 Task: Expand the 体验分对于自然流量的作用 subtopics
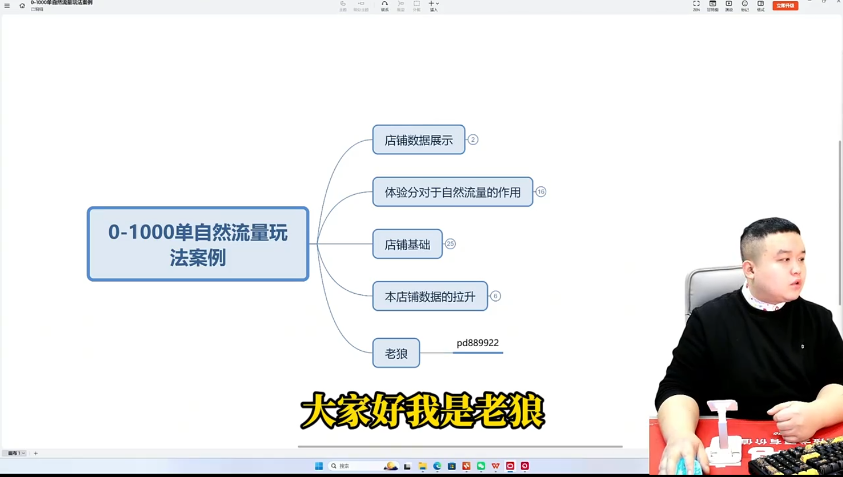coord(541,192)
